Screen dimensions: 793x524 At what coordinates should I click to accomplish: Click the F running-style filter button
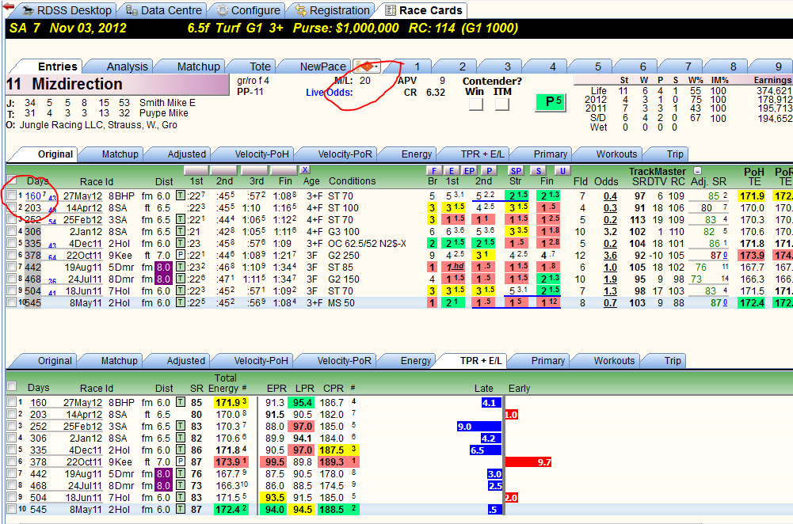point(433,171)
